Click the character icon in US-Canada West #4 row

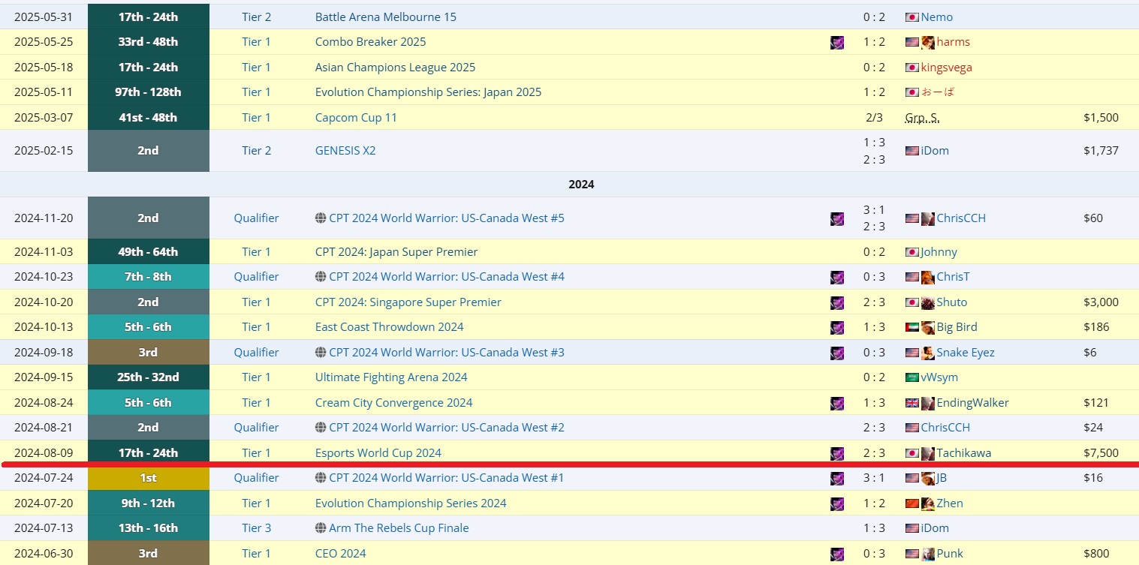837,278
